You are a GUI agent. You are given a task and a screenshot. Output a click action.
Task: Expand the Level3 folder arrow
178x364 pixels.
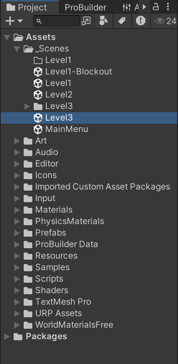pyautogui.click(x=27, y=106)
